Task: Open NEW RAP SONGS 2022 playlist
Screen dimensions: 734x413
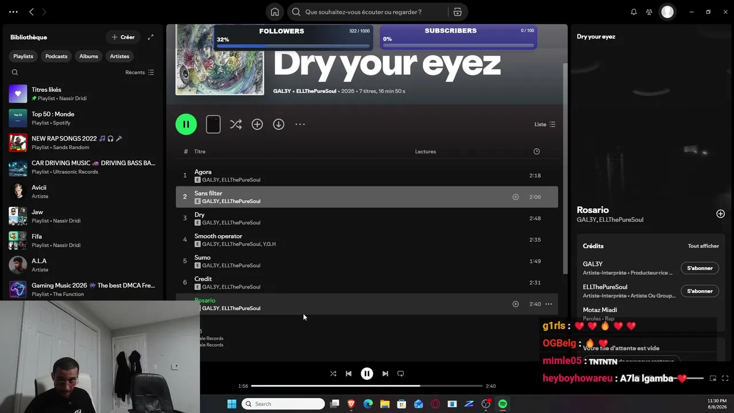Action: point(83,143)
